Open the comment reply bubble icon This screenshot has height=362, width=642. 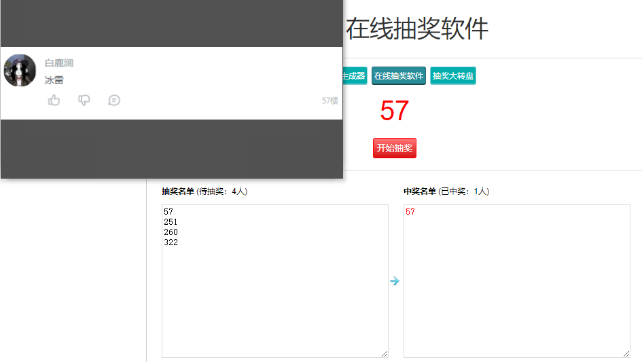[x=114, y=101]
